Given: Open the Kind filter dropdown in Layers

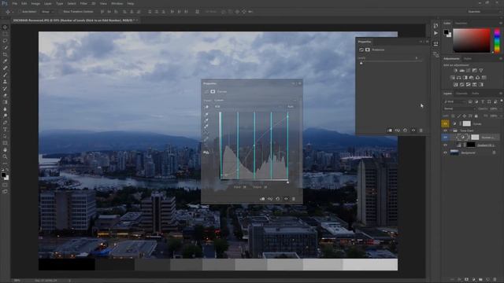Looking at the screenshot, I should click(454, 101).
